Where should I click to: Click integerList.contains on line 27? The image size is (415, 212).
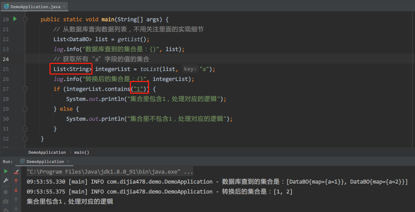98,89
